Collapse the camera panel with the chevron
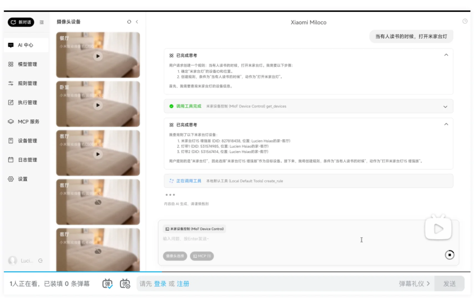 coord(137,22)
